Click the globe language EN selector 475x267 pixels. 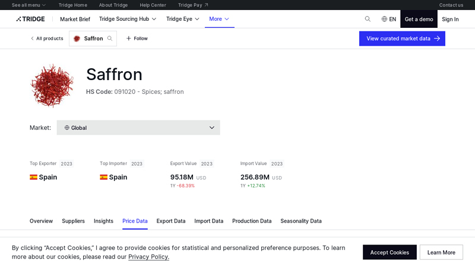click(388, 19)
